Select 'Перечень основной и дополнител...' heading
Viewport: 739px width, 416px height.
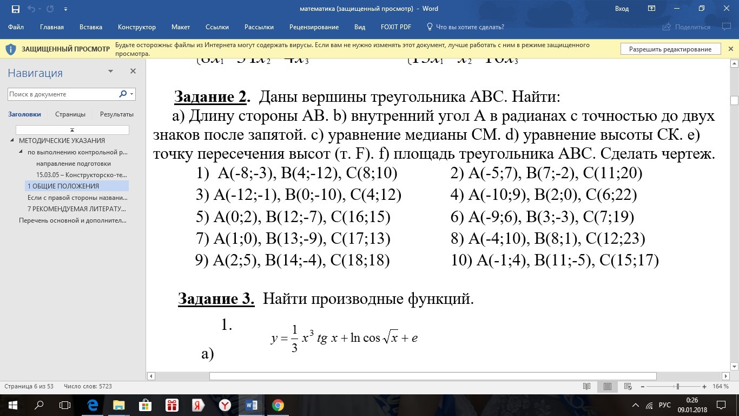72,220
